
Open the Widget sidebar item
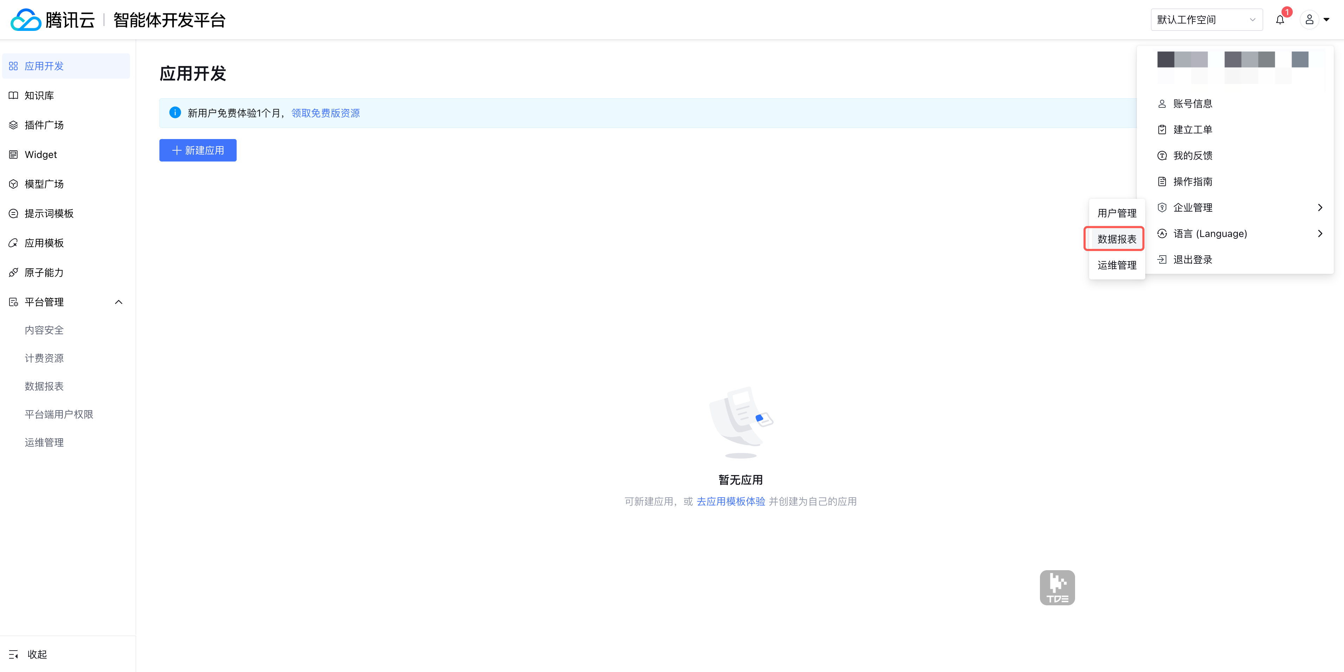tap(40, 154)
